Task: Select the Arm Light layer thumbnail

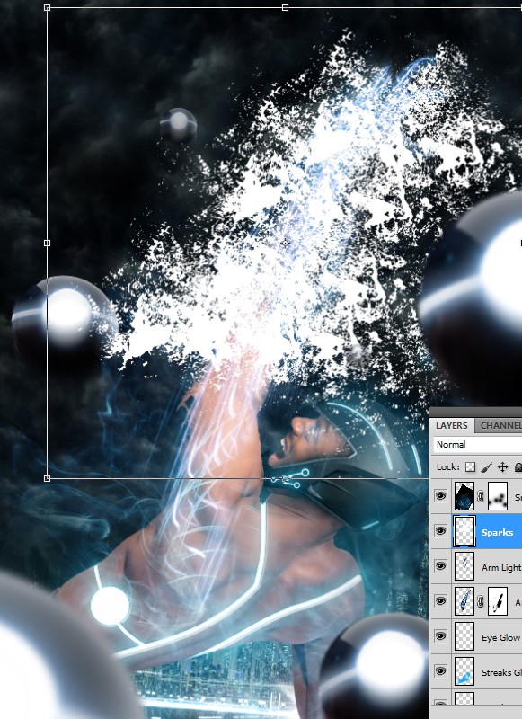Action: 464,566
